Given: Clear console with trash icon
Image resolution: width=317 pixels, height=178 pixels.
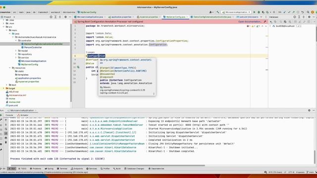Looking at the screenshot, I should point(6,142).
